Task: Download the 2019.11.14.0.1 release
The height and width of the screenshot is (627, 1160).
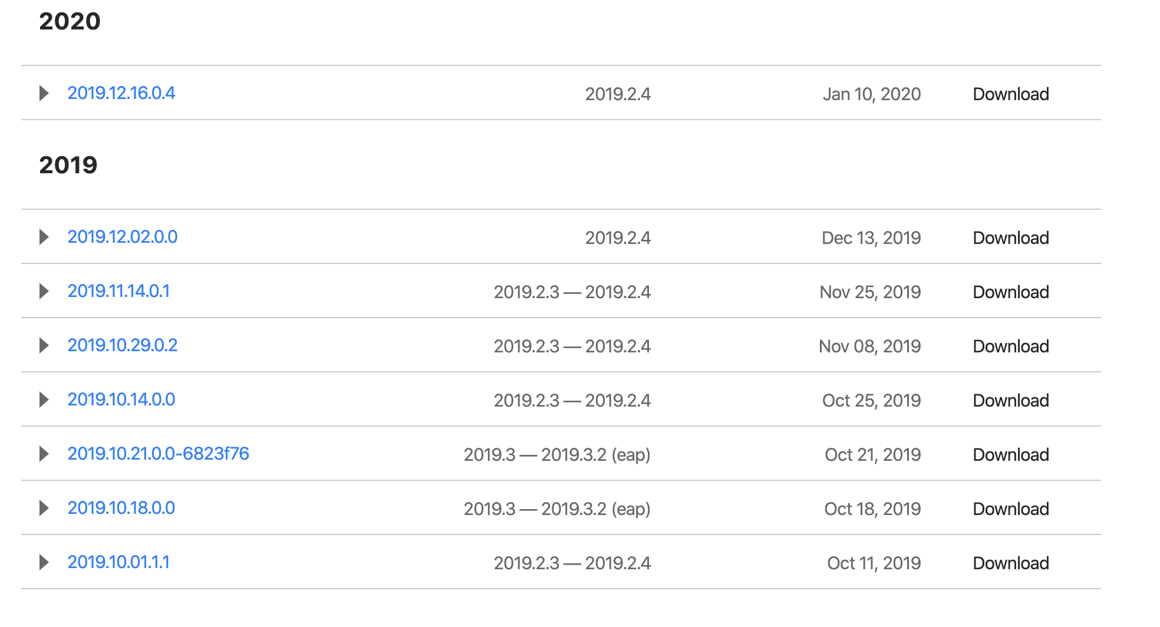Action: [x=1010, y=292]
